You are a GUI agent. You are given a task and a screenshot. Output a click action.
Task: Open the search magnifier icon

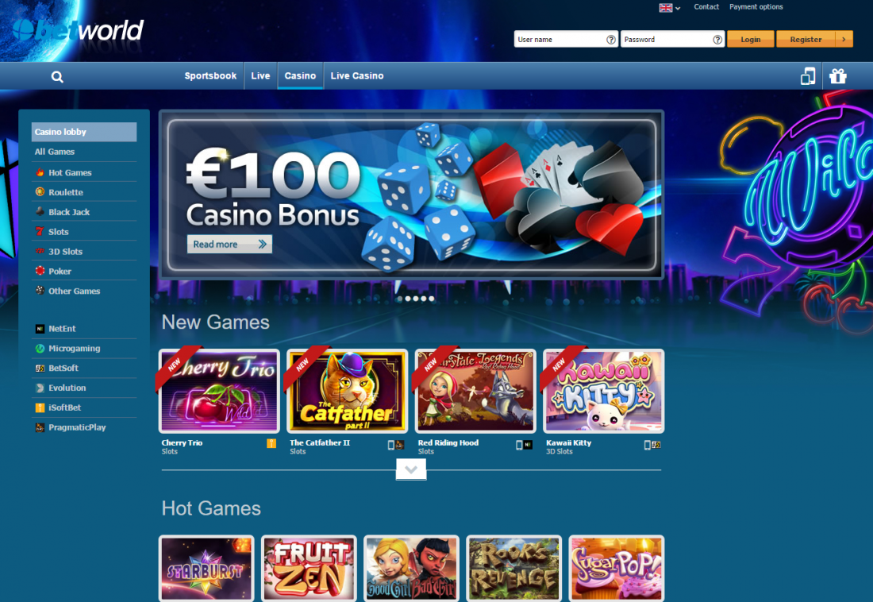pyautogui.click(x=57, y=77)
